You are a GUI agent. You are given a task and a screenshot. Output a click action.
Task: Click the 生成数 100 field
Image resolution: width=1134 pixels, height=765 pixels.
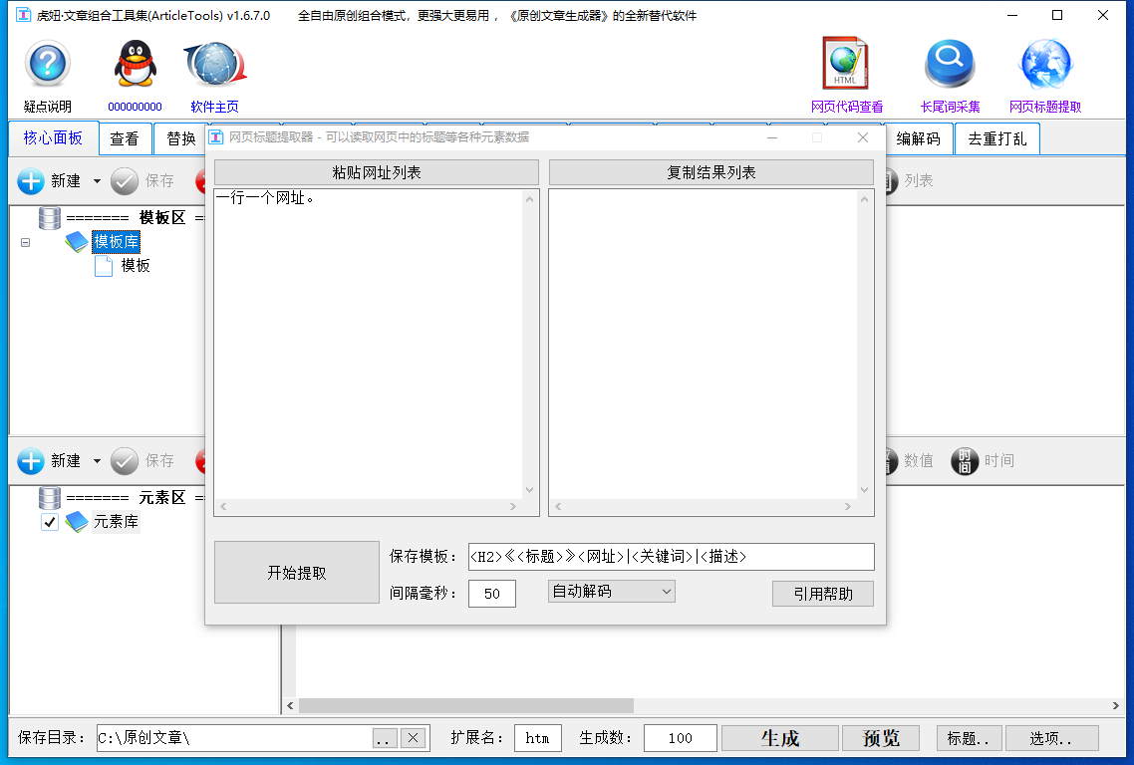coord(680,738)
